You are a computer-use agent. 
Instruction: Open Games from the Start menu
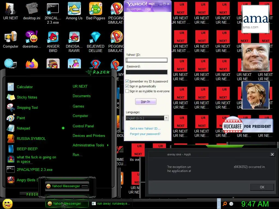(78, 106)
